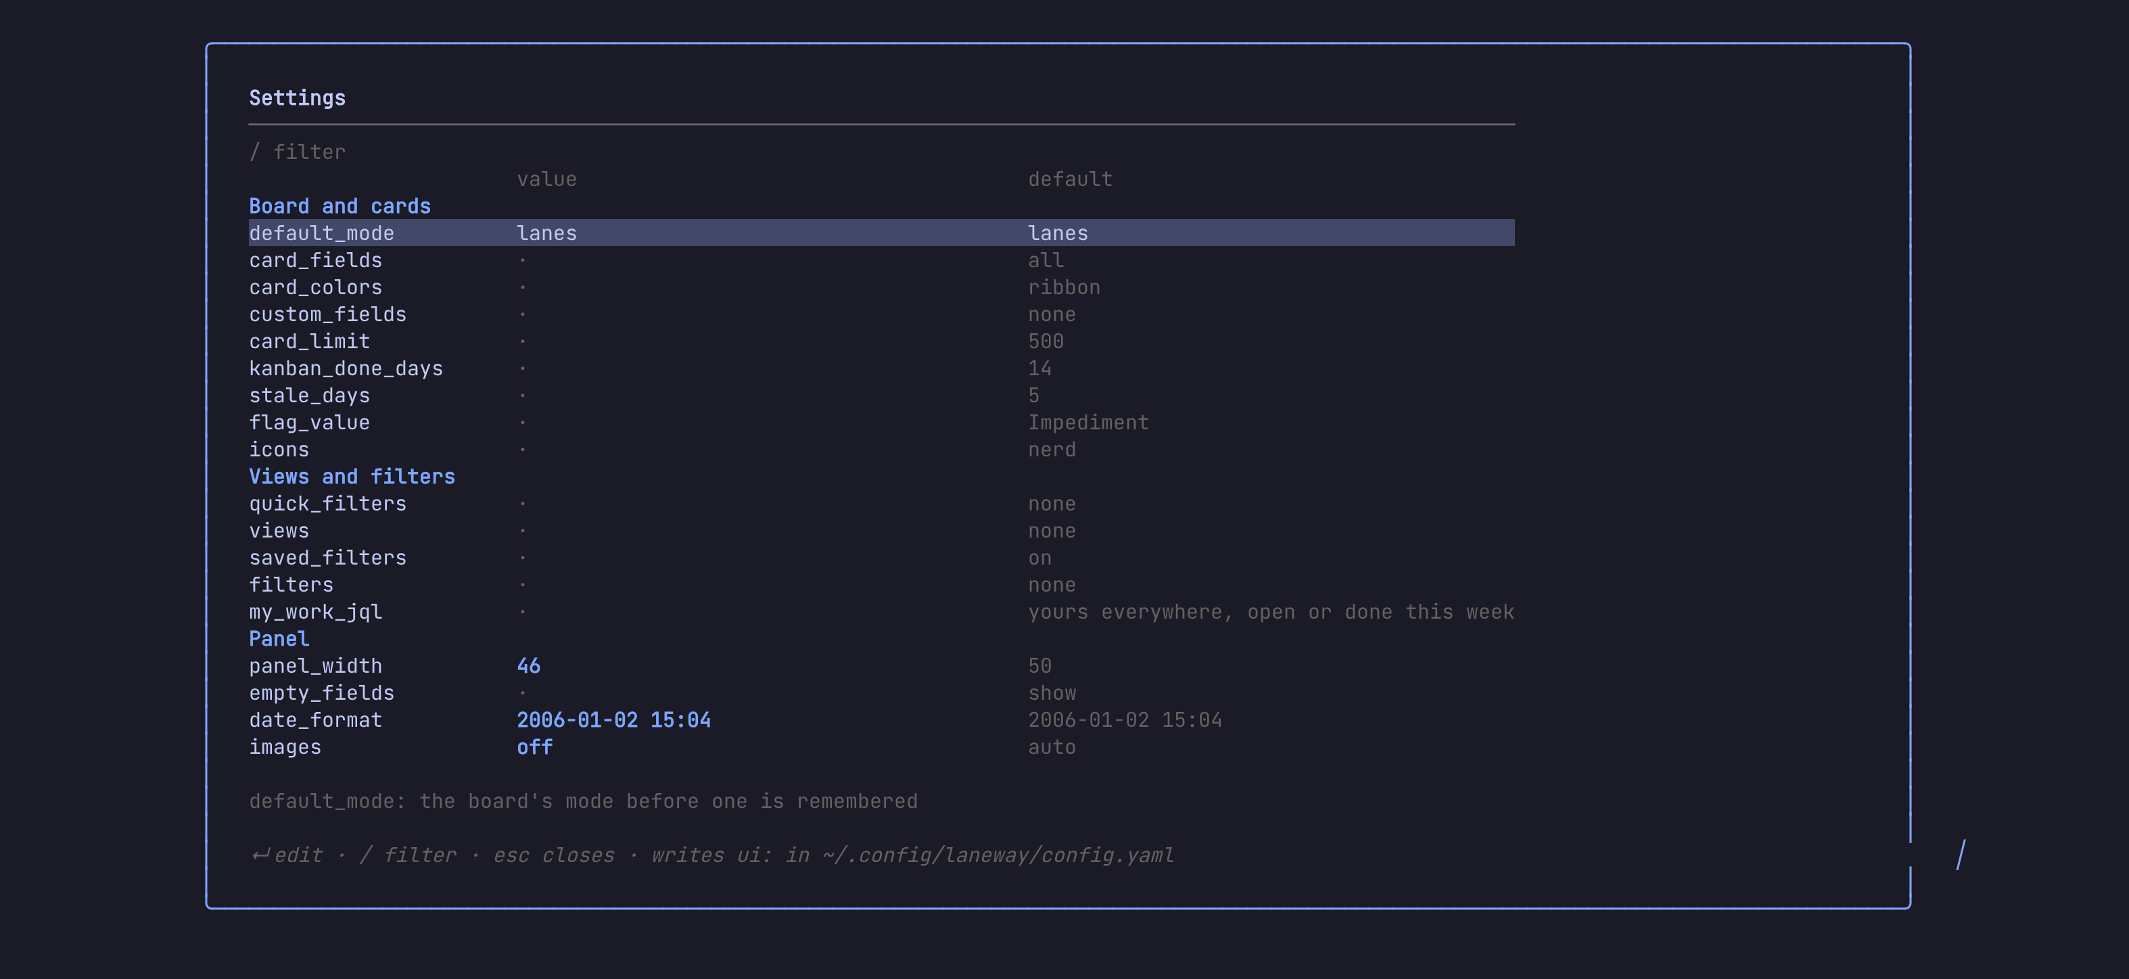Select the date_format setting name
Image resolution: width=2129 pixels, height=979 pixels.
[x=316, y=721]
